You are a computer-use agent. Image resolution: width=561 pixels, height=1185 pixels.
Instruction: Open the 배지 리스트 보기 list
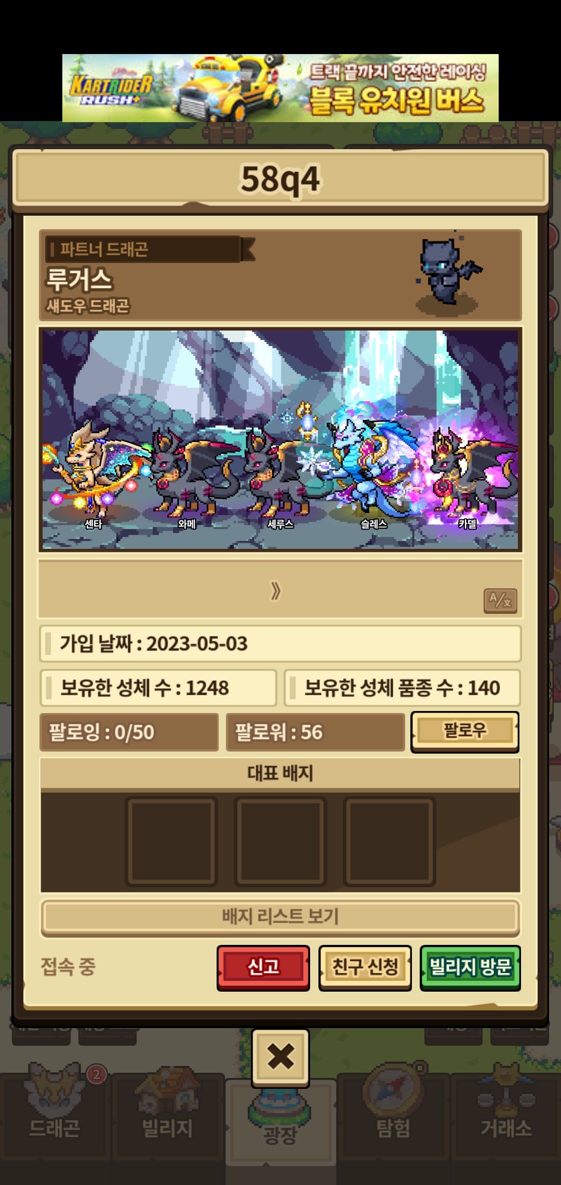tap(280, 916)
